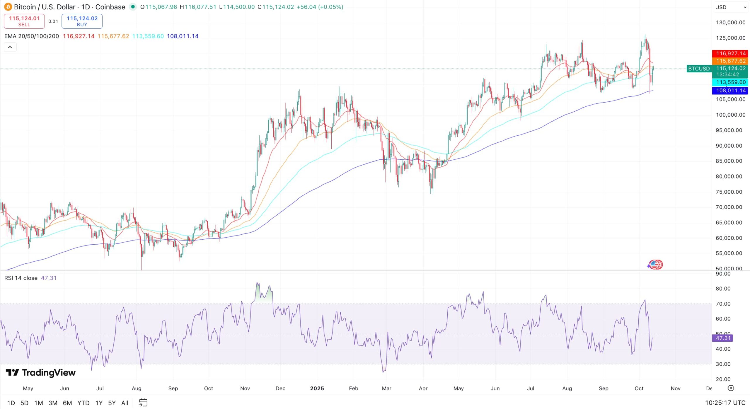Click the 10:25:17 UTC timezone clock
This screenshot has height=409, width=750.
[x=725, y=403]
